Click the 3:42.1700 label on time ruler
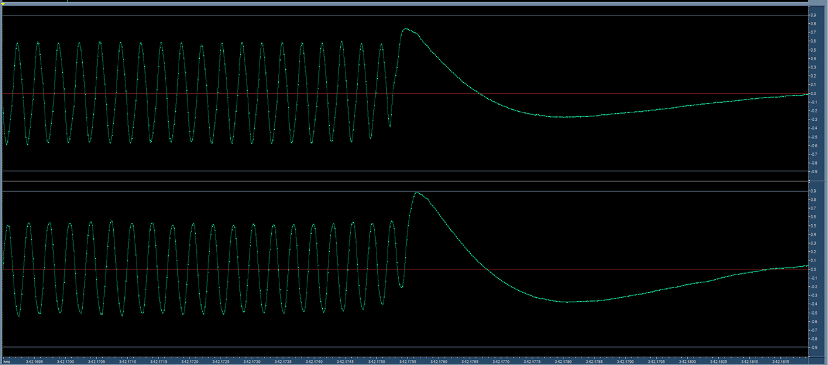Viewport: 828px width, 365px height. (x=65, y=362)
